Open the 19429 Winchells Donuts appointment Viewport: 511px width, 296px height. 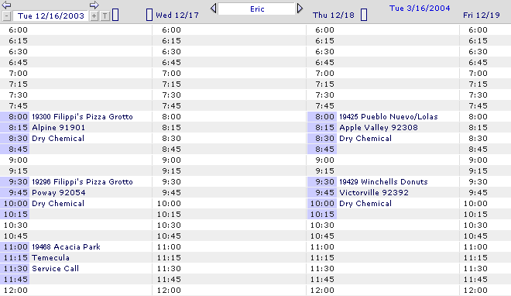[x=383, y=181]
